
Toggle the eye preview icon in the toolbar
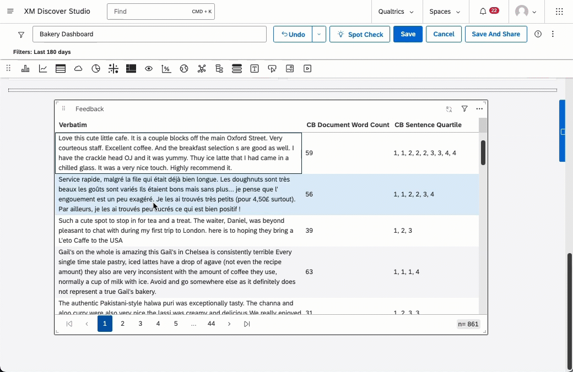[149, 68]
